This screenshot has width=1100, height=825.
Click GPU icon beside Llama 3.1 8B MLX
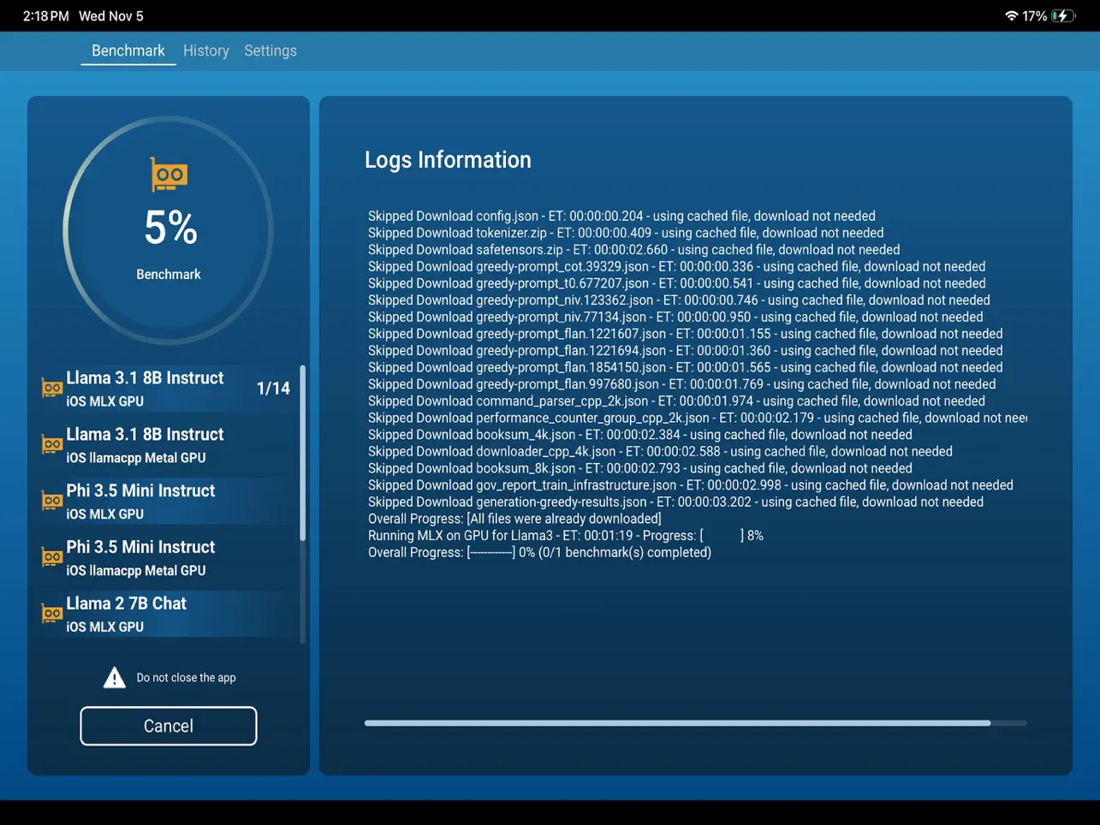click(x=51, y=388)
